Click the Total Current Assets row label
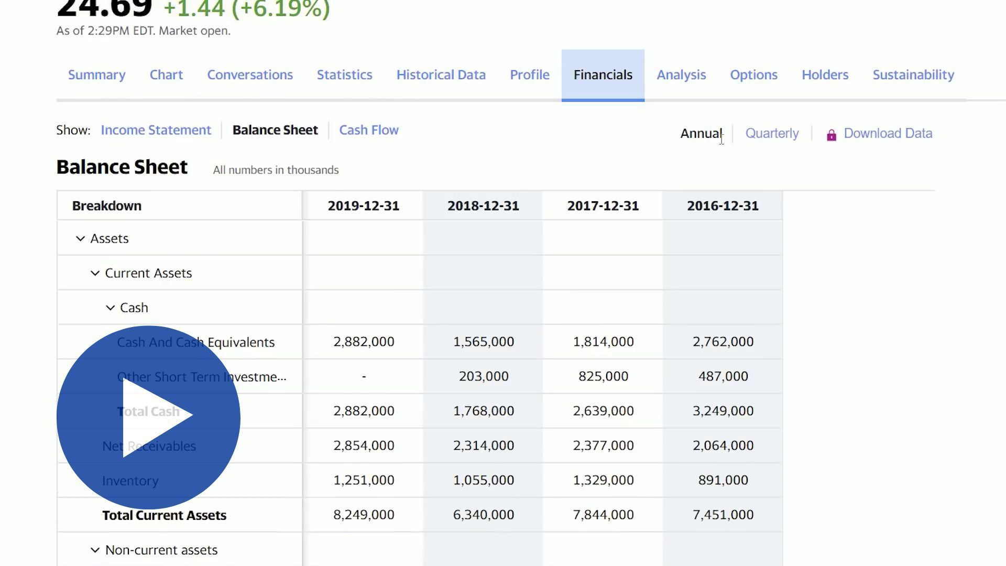1006x566 pixels. tap(164, 516)
